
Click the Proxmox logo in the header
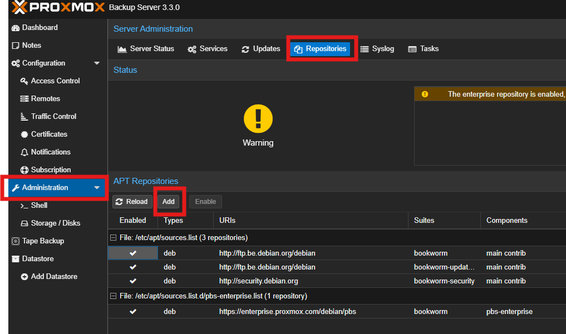coord(58,7)
